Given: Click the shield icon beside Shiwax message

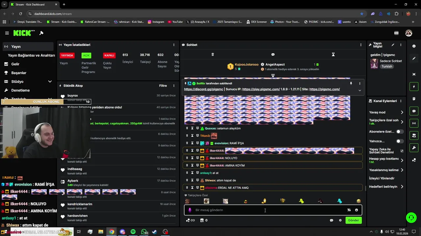Looking at the screenshot, I should pos(198,180).
